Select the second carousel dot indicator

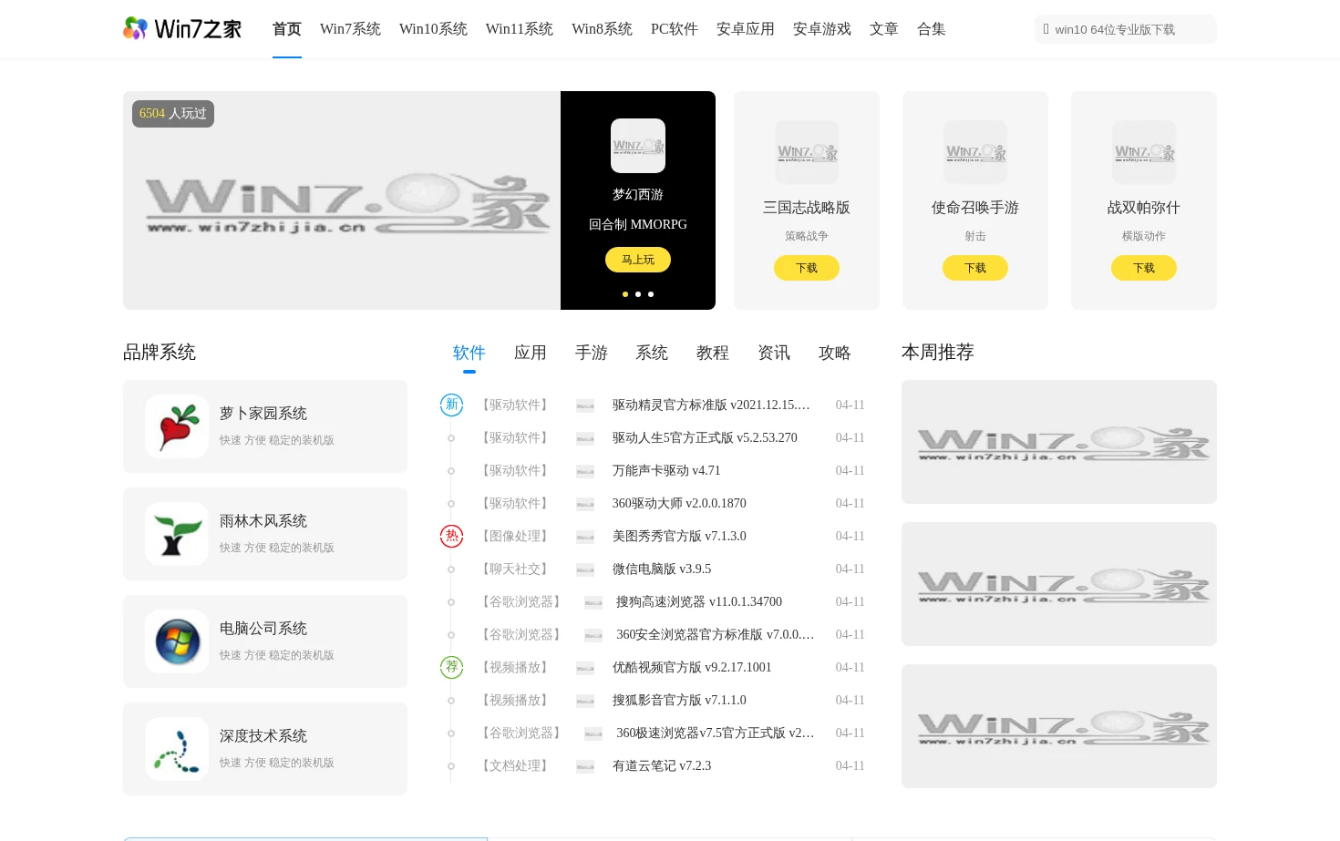pos(638,294)
